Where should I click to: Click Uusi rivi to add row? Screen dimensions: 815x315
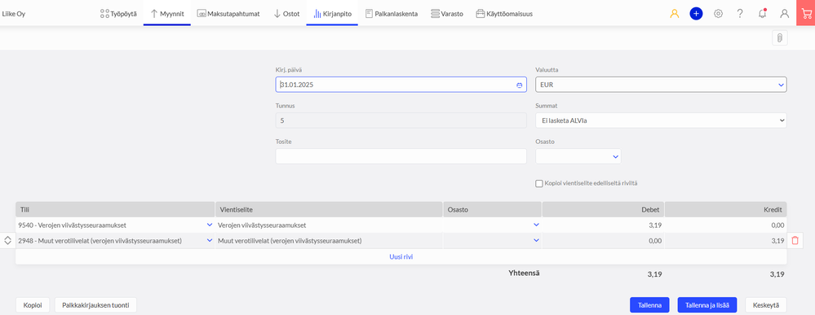(401, 256)
